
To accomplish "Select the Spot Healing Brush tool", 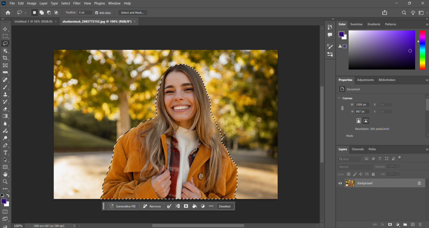I will 5,80.
